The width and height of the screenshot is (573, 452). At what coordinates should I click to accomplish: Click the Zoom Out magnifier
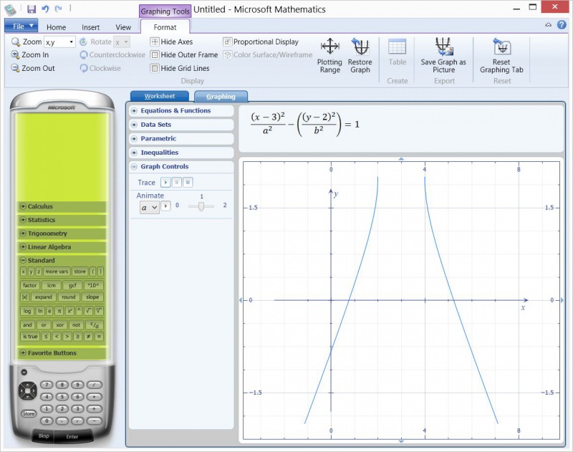pyautogui.click(x=15, y=68)
